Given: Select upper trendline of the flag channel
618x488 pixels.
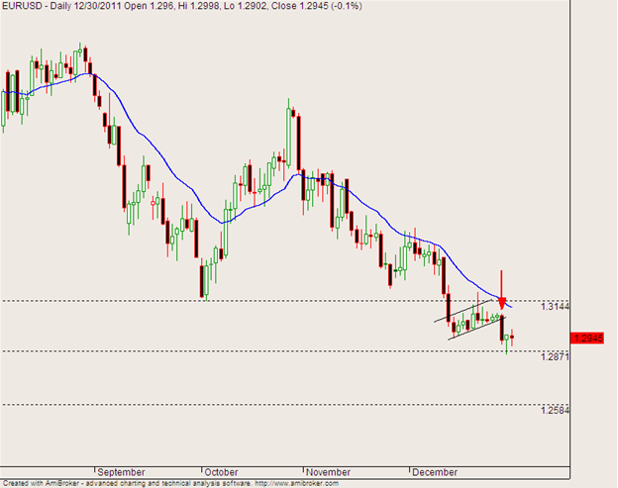Looking at the screenshot, I should 465,310.
